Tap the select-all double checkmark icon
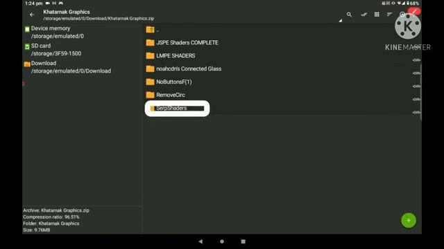 pyautogui.click(x=364, y=15)
